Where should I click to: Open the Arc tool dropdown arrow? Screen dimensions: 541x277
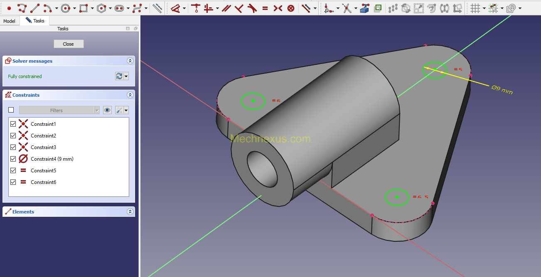pyautogui.click(x=57, y=8)
